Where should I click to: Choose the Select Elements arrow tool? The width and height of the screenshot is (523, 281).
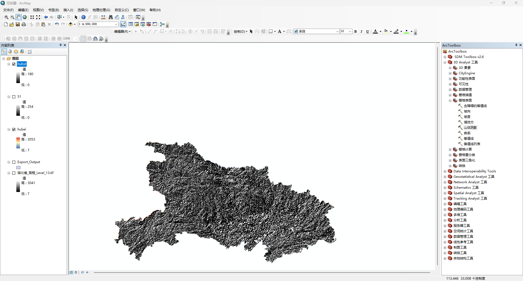click(76, 17)
